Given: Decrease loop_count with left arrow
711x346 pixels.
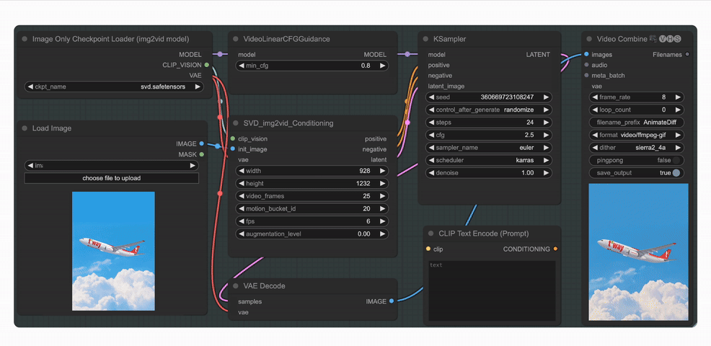Looking at the screenshot, I should click(x=594, y=110).
